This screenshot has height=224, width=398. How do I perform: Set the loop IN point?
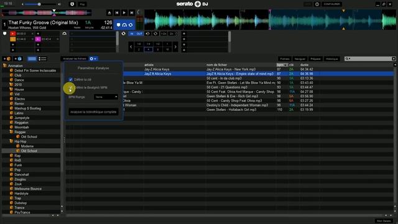(132, 34)
